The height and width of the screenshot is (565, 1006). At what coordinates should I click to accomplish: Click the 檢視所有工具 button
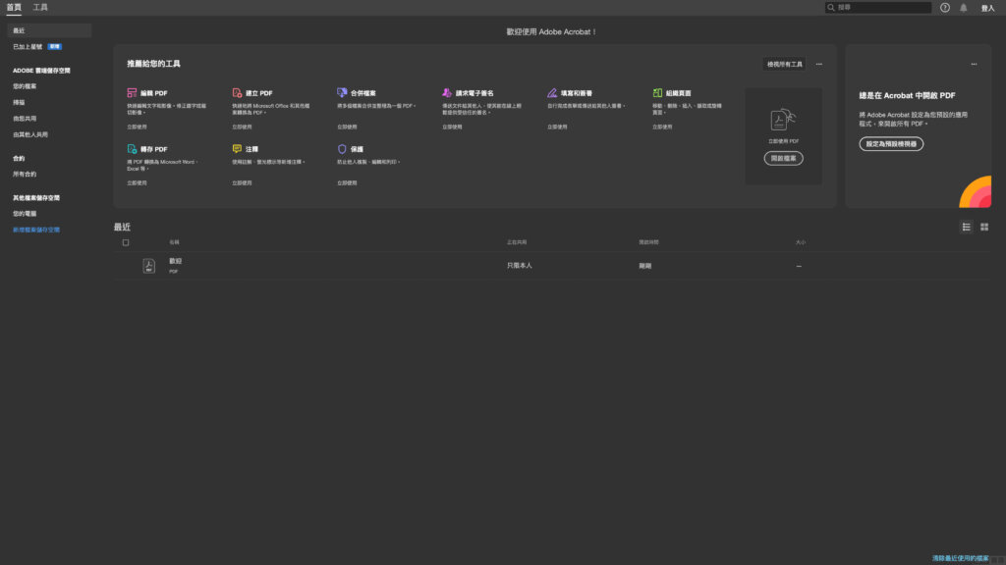785,64
